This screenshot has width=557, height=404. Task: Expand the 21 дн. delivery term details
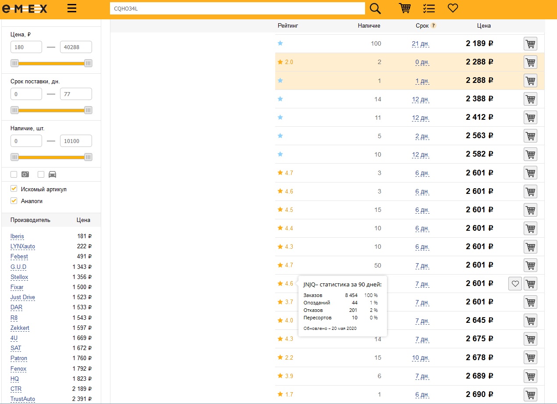(x=420, y=44)
